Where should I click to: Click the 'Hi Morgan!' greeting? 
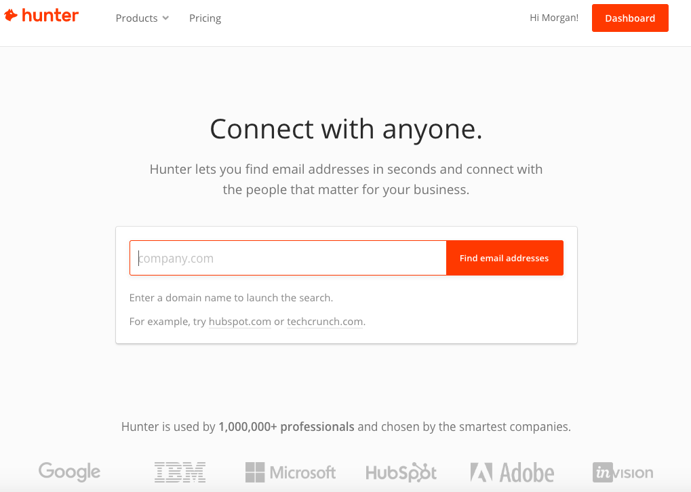[554, 18]
